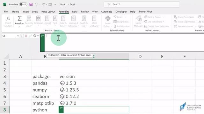
Task: Open Date & Time functions menu
Action: point(63,22)
